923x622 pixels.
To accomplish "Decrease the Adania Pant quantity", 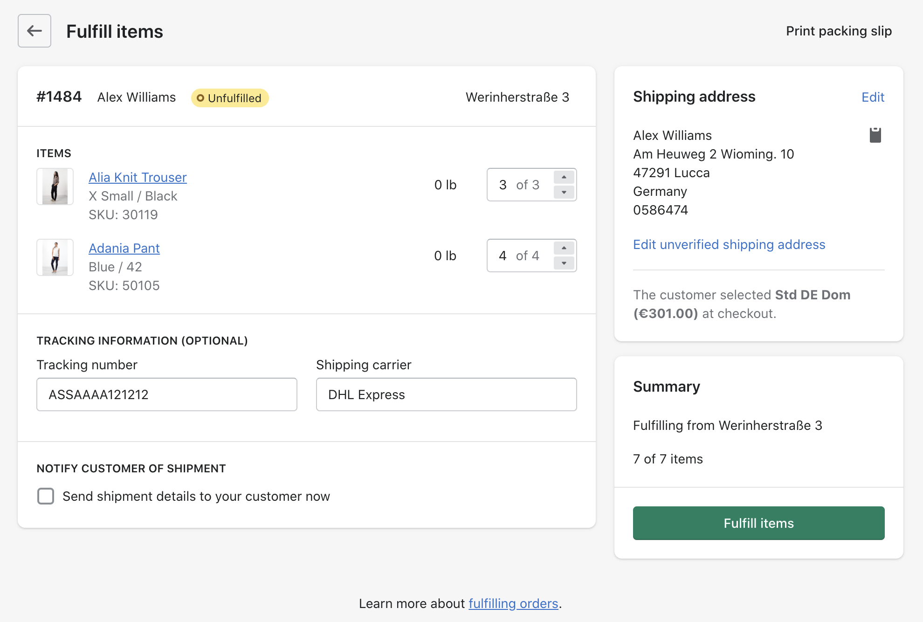I will tap(564, 263).
